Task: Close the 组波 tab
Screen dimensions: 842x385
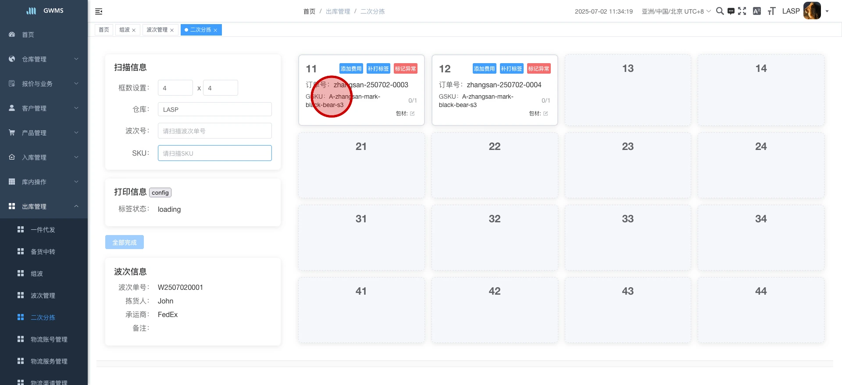Action: [x=134, y=30]
